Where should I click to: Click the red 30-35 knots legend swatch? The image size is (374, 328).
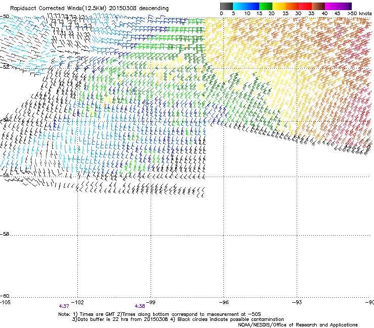[x=305, y=6]
